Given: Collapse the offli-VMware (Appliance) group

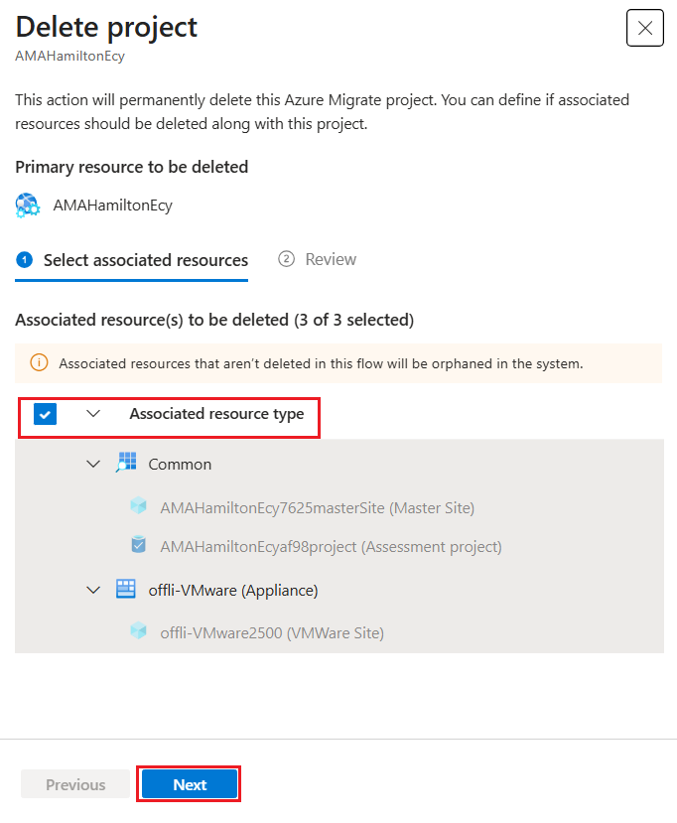Looking at the screenshot, I should coord(93,590).
